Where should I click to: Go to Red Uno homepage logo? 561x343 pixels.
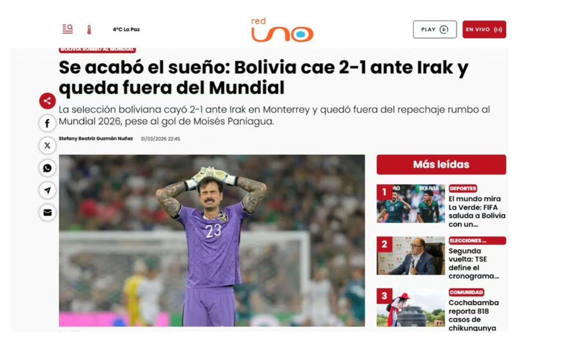[282, 30]
